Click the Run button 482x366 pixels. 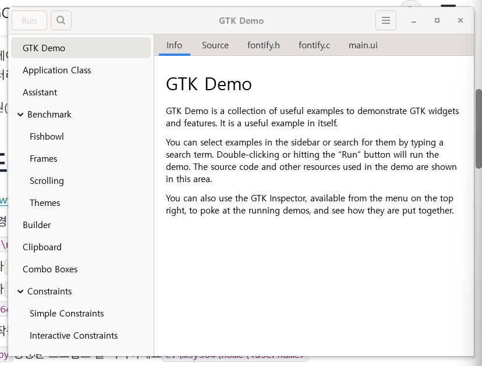[x=30, y=20]
